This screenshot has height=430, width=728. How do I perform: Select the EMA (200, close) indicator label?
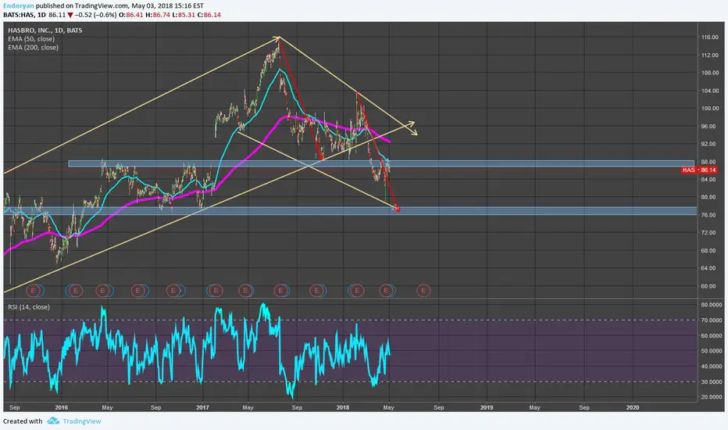[33, 48]
